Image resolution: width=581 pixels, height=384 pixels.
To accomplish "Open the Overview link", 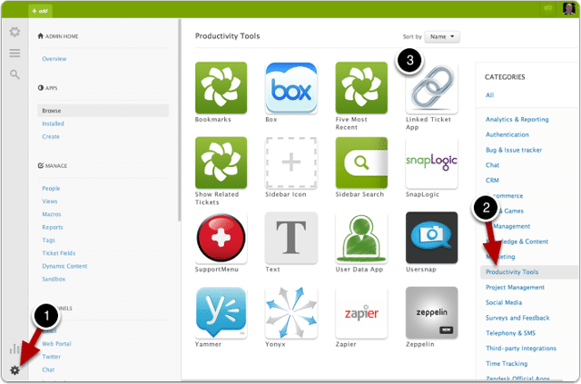I will [54, 59].
